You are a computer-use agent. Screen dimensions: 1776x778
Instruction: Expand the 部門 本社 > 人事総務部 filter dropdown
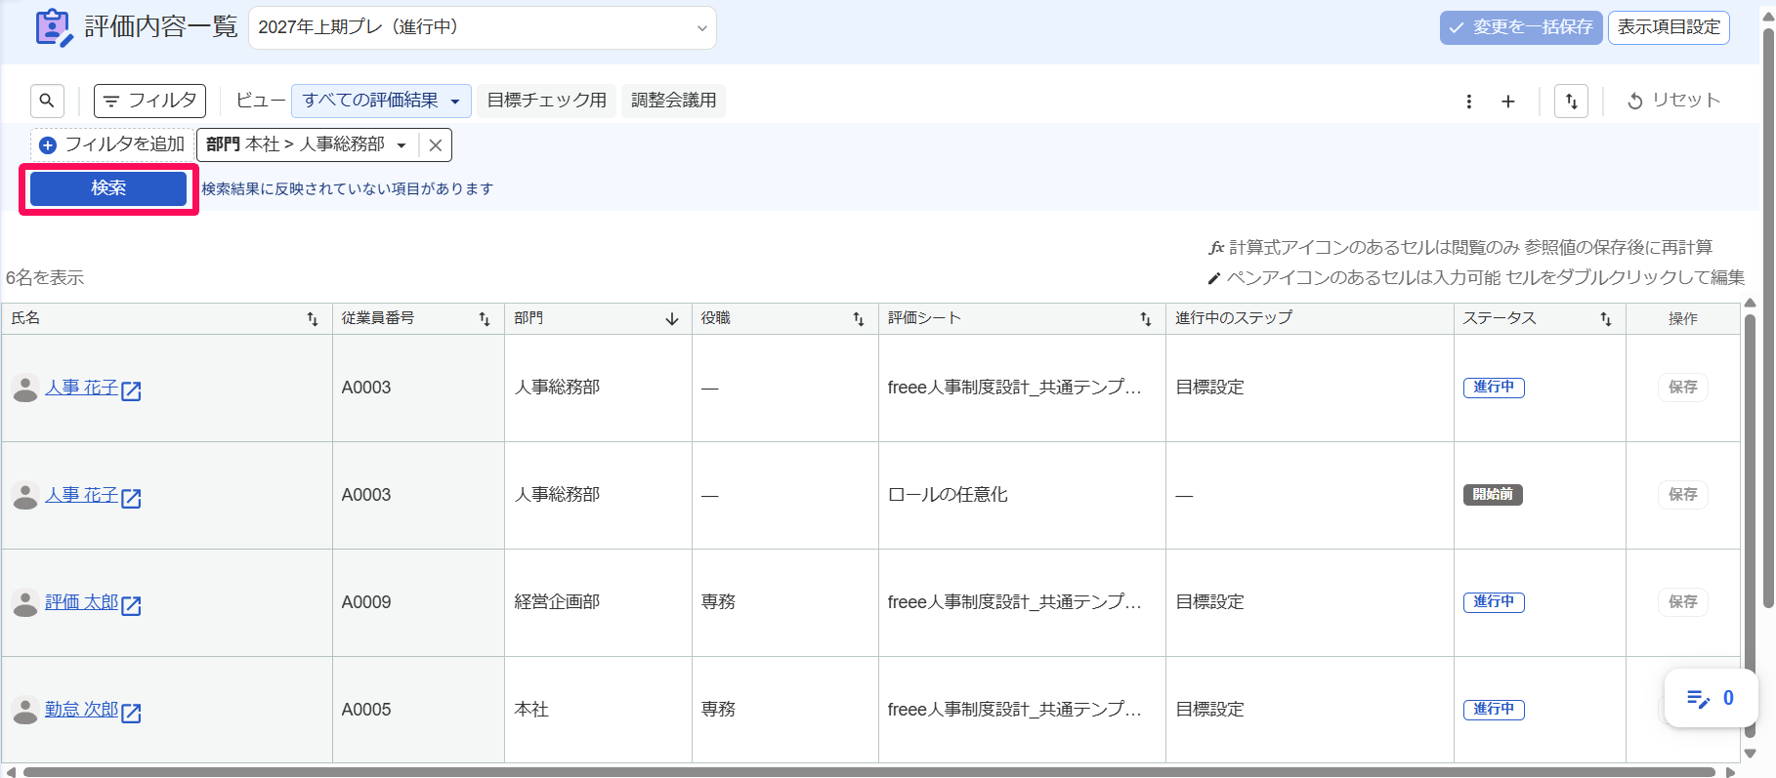point(307,144)
